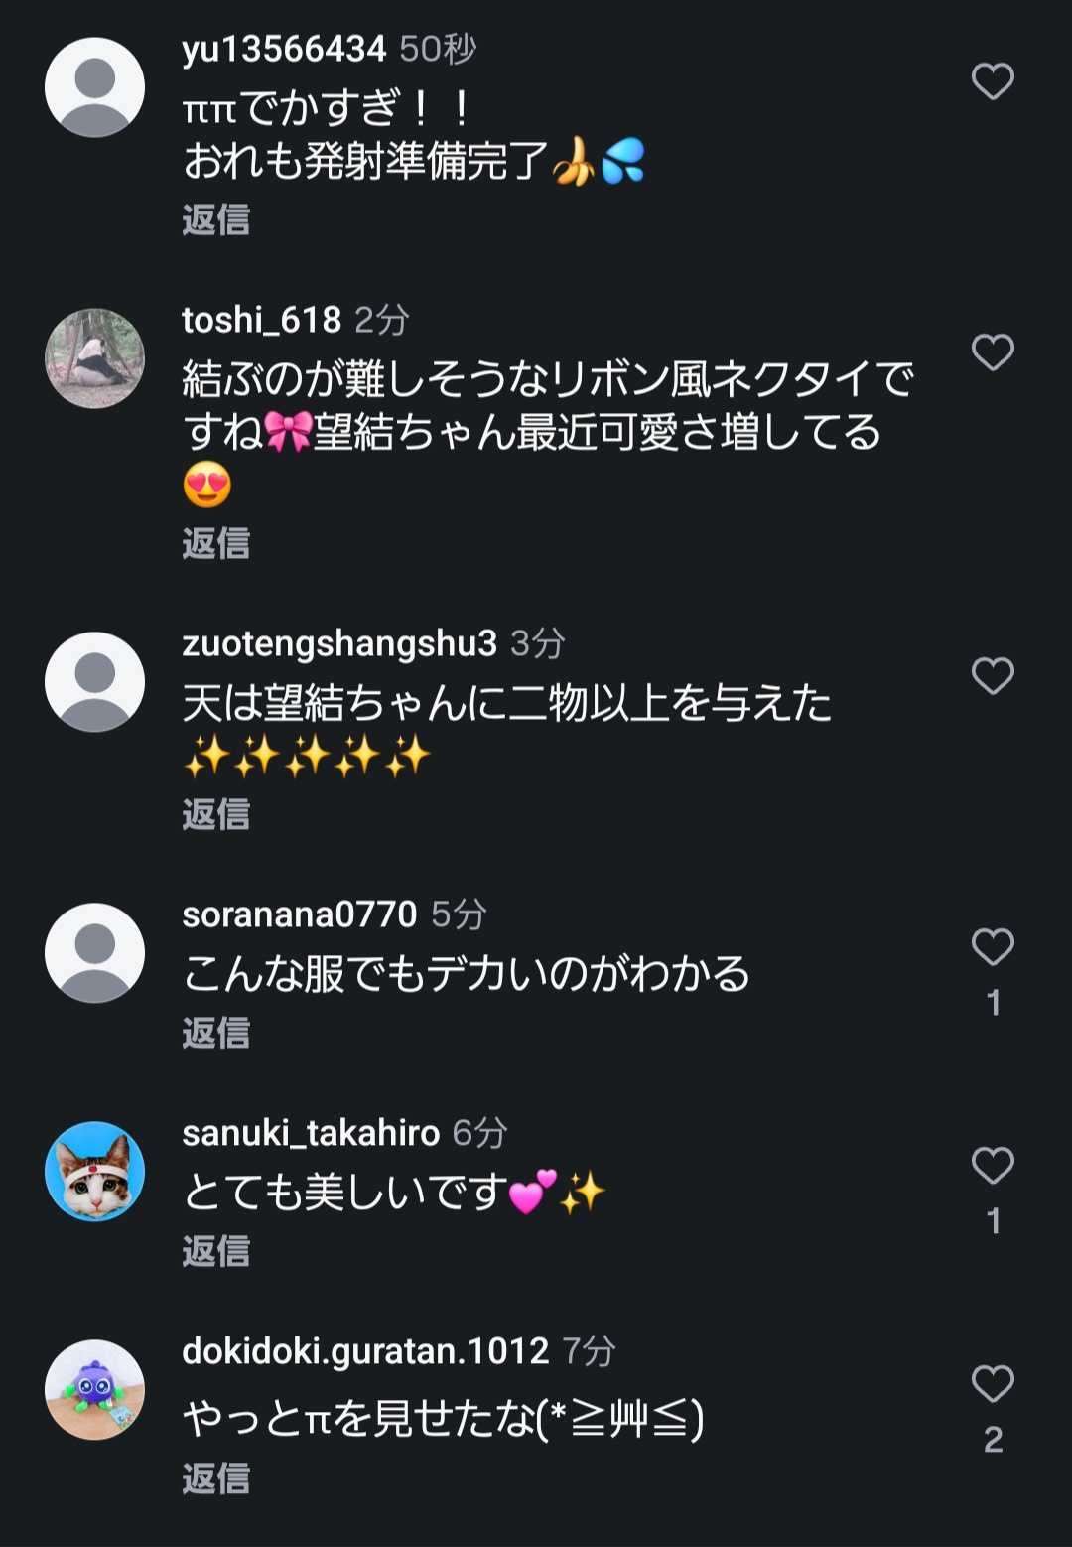Screen dimensions: 1072x1547
Task: Open username link toshi_618
Action: coord(261,321)
